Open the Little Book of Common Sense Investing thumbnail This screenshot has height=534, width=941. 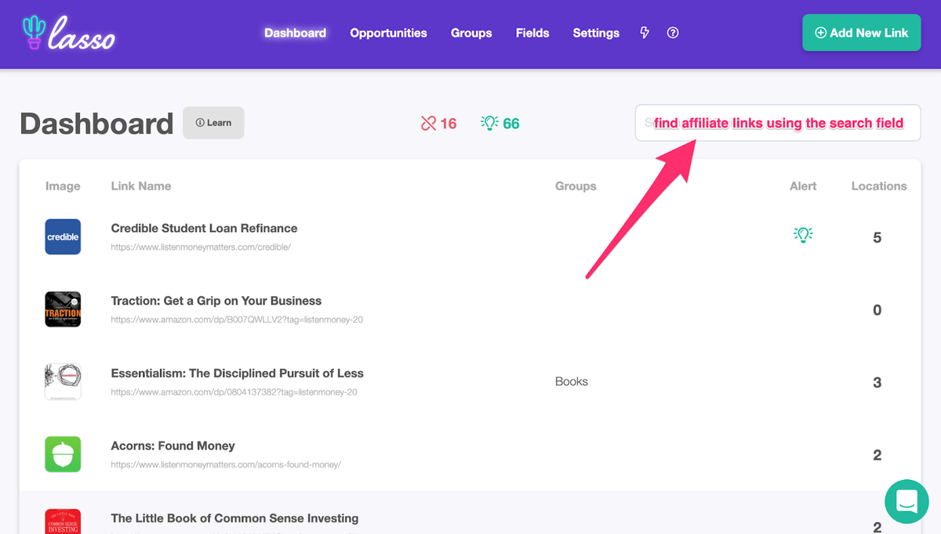click(x=63, y=521)
